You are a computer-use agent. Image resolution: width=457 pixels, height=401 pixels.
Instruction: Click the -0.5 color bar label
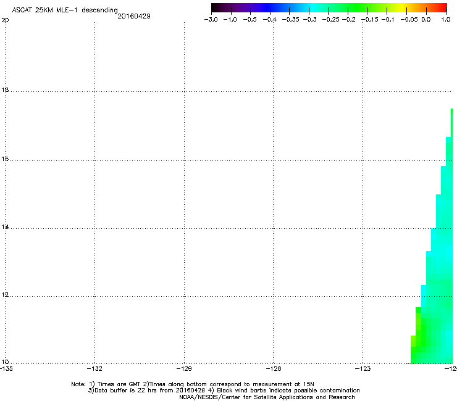point(249,20)
